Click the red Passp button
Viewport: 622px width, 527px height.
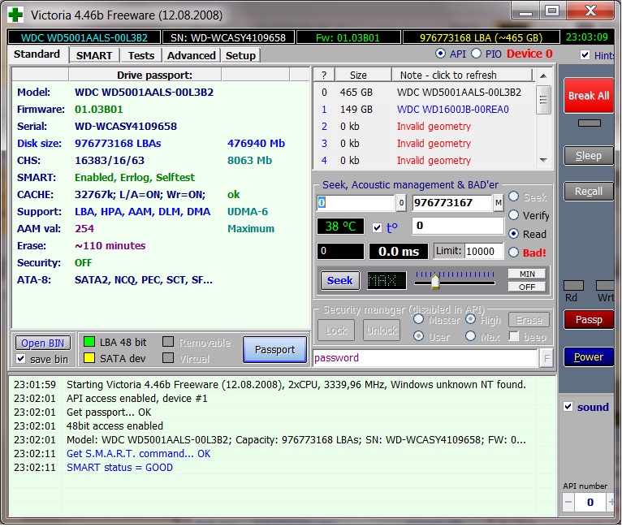589,320
